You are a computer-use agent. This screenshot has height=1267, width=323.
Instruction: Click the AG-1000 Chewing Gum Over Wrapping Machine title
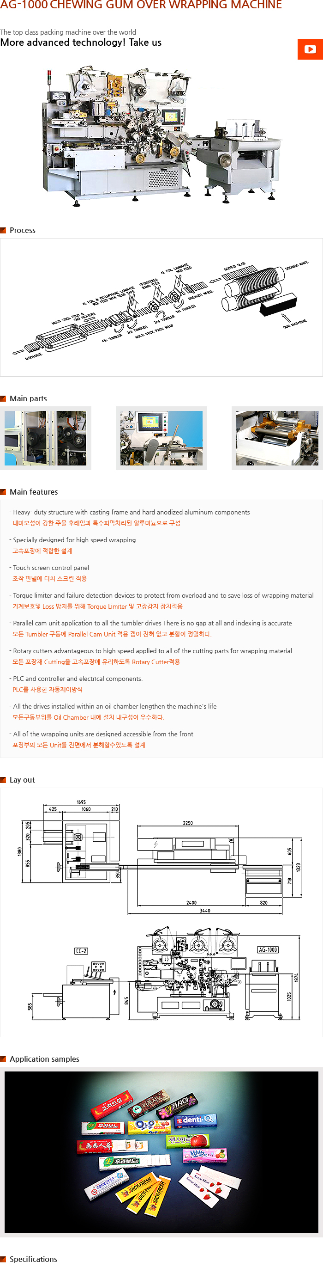(141, 5)
